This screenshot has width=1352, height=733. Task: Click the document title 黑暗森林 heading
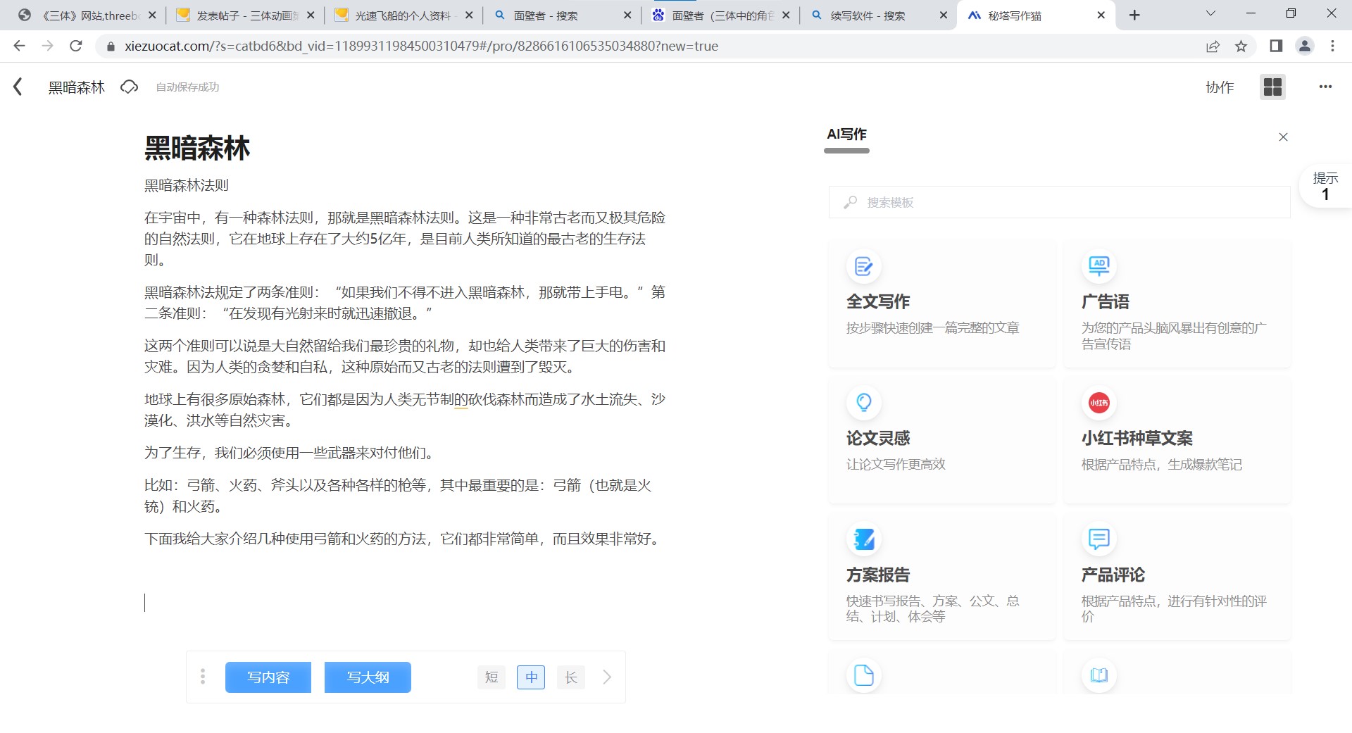[x=197, y=149]
